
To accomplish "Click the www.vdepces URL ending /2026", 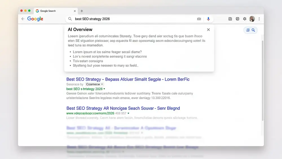I will point(90,113).
